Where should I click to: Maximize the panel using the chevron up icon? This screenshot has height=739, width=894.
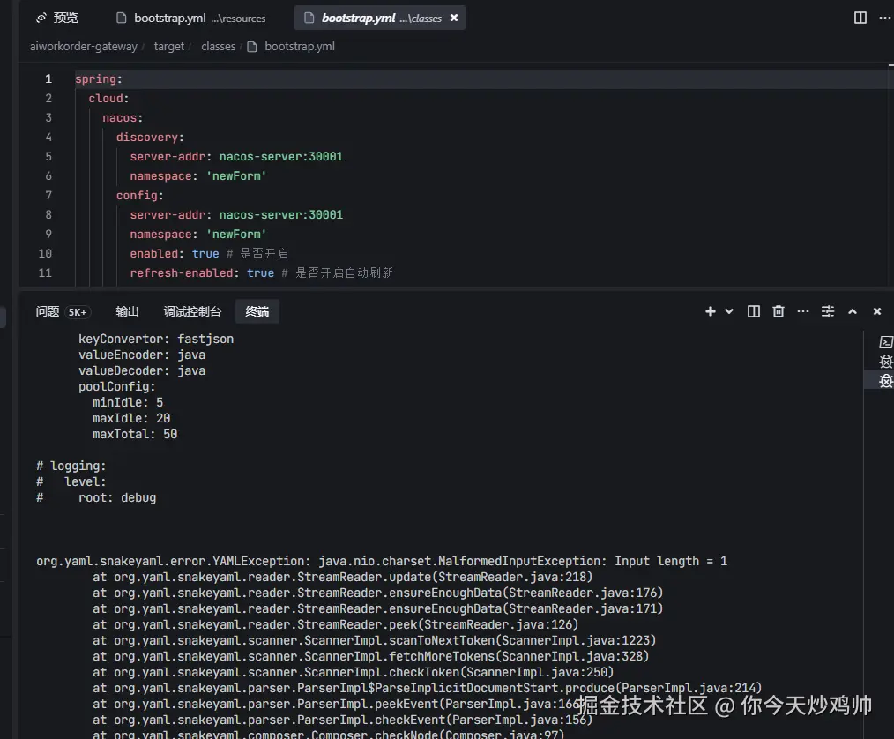[852, 310]
